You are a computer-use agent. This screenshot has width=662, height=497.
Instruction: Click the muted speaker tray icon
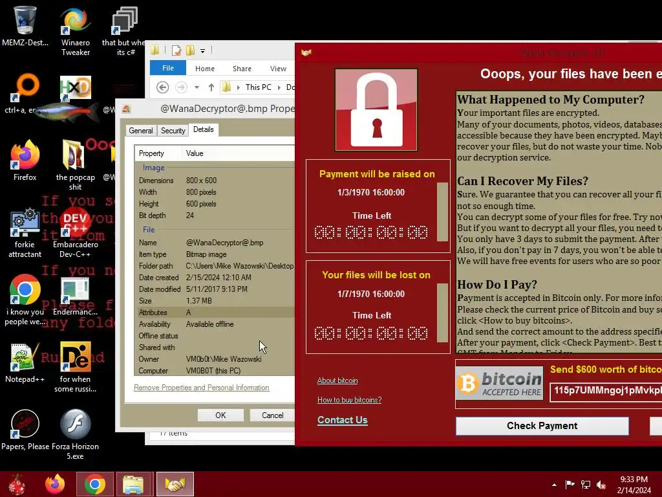(x=601, y=484)
